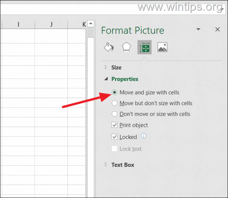Select Move and size with cells
The height and width of the screenshot is (198, 228).
114,92
